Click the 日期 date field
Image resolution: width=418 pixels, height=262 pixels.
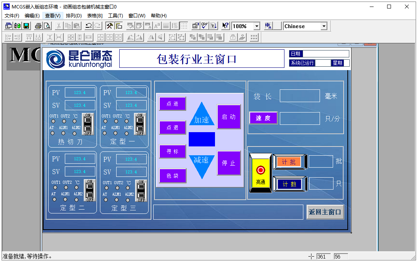coord(326,54)
